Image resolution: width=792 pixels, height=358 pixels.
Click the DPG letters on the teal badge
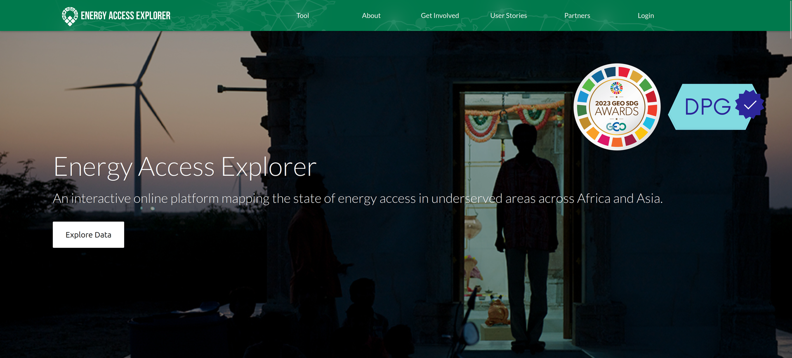click(x=707, y=107)
